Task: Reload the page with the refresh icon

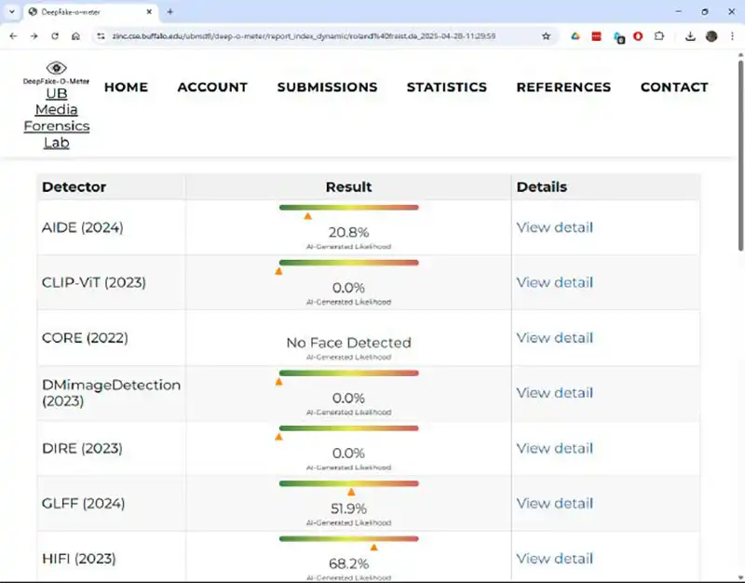Action: pyautogui.click(x=55, y=36)
